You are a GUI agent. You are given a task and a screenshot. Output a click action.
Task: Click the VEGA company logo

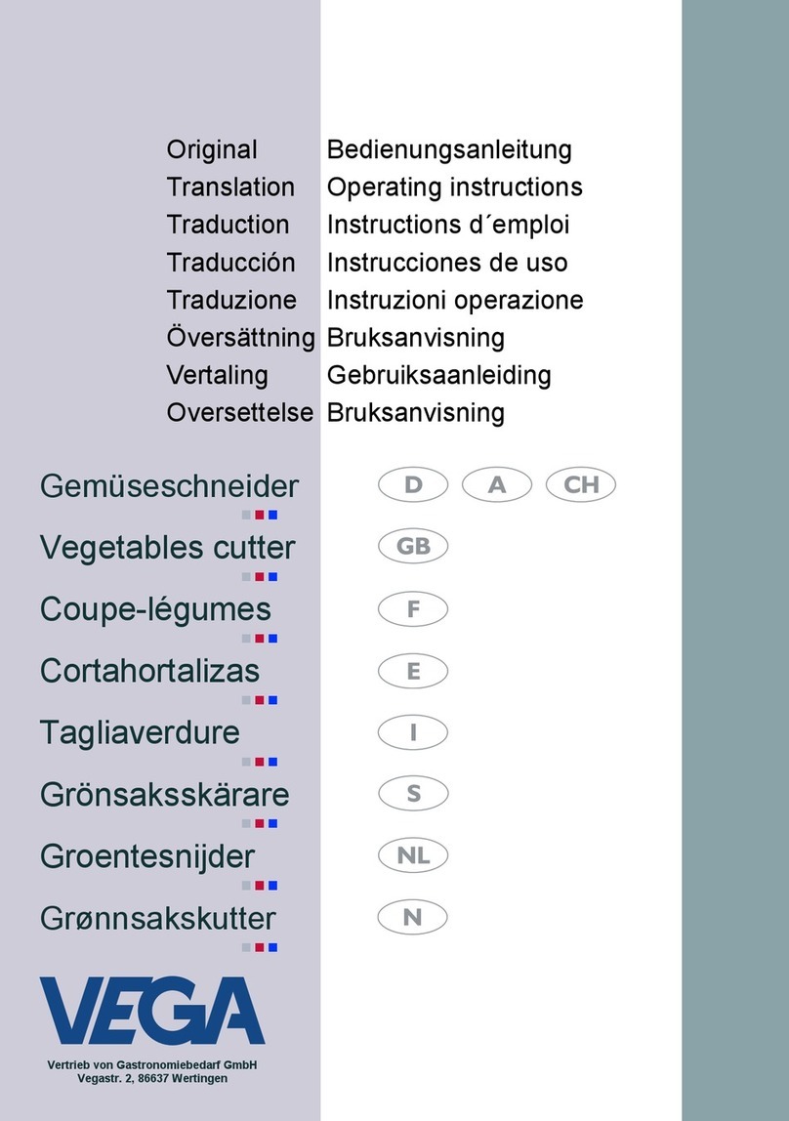[x=152, y=1011]
